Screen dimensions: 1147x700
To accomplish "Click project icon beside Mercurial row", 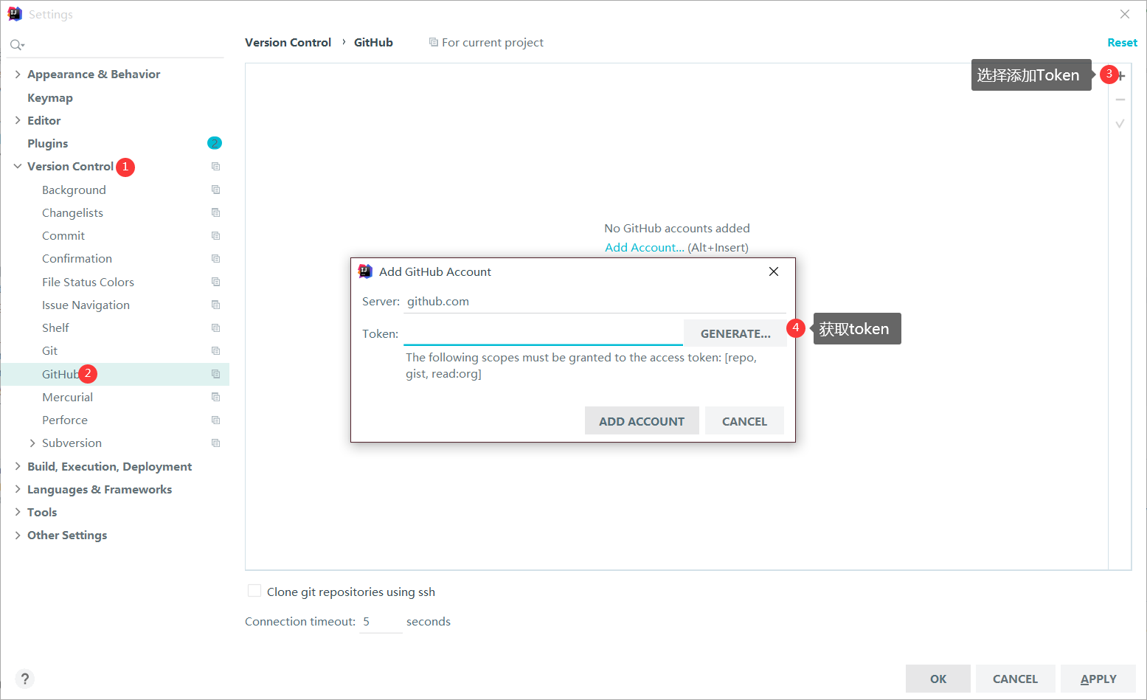I will tap(216, 397).
